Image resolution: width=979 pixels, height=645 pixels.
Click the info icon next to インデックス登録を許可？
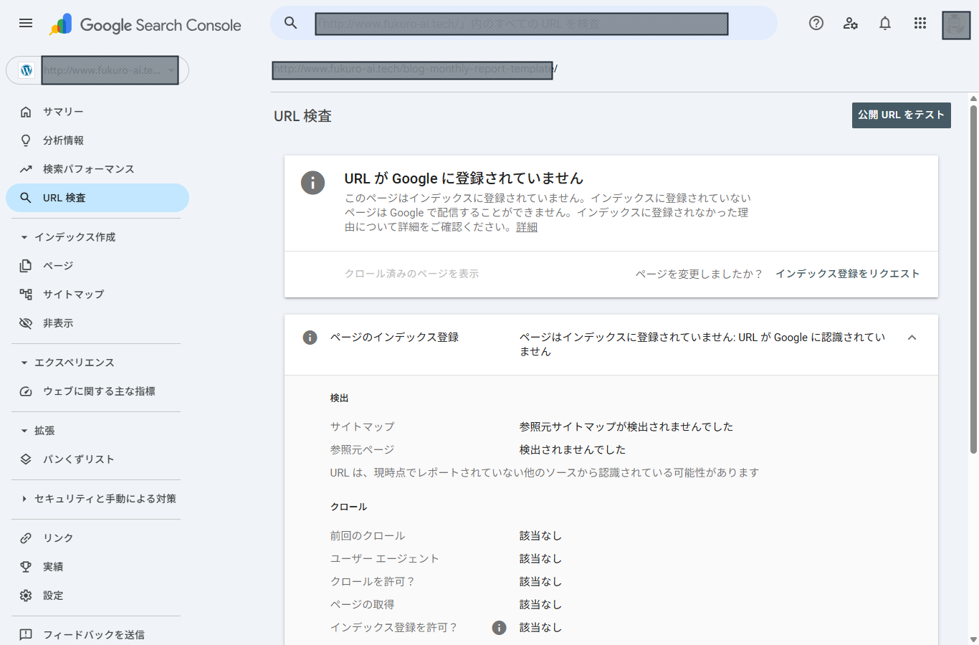[x=499, y=628]
